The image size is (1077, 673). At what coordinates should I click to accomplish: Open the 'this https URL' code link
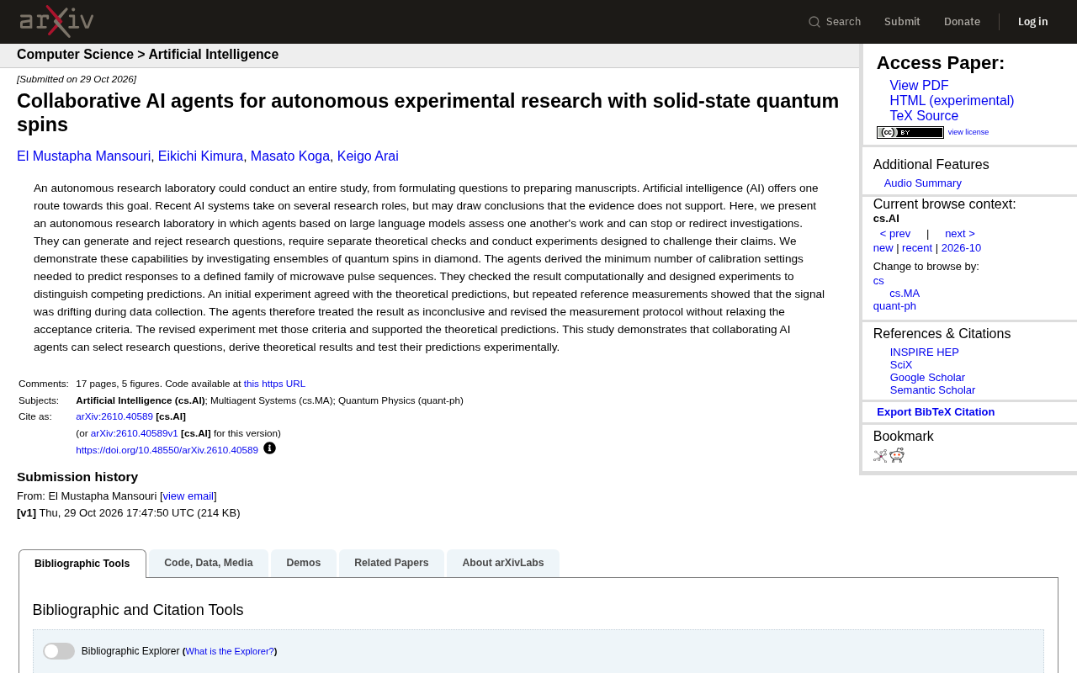(x=274, y=384)
